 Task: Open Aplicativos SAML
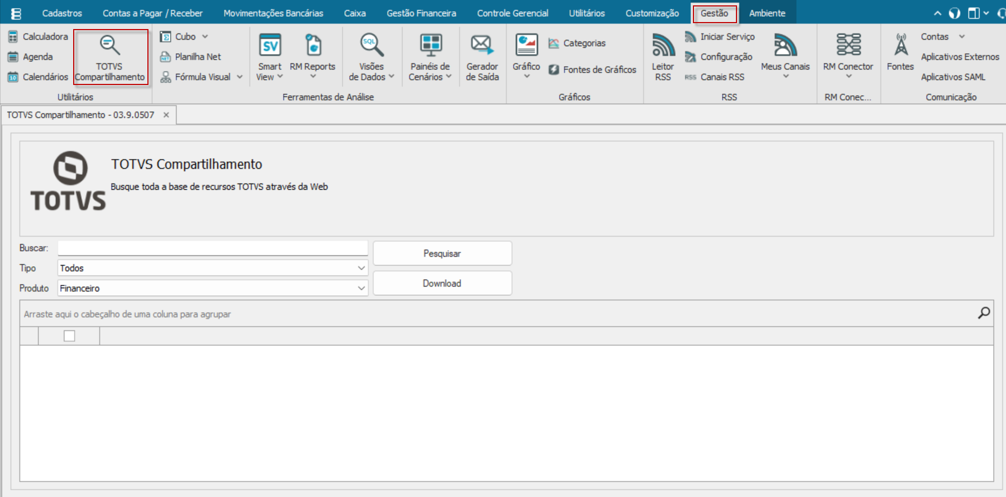[953, 77]
